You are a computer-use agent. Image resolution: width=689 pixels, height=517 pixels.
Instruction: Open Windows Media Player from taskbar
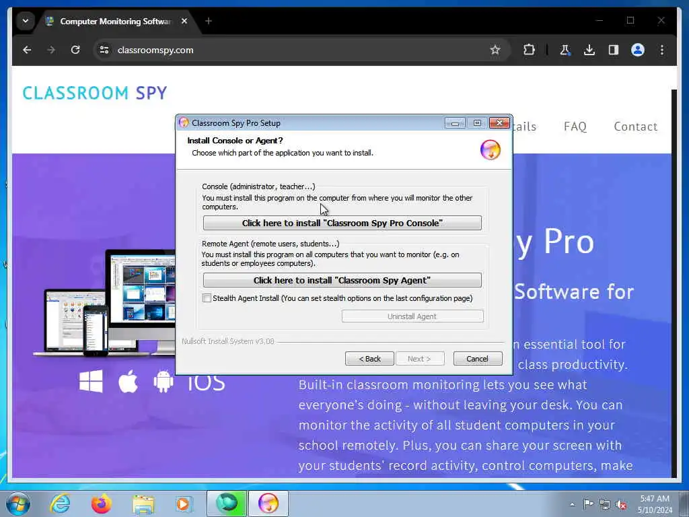tap(183, 504)
